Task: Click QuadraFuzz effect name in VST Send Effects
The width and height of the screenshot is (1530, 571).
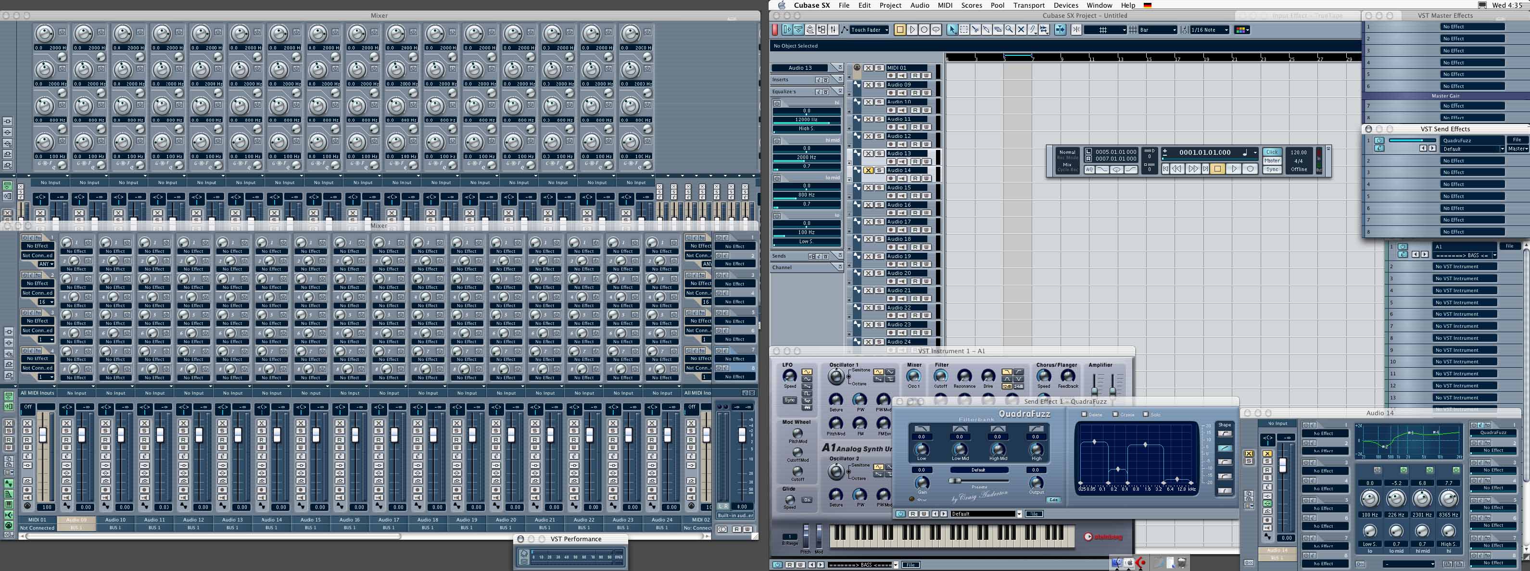Action: (1472, 141)
